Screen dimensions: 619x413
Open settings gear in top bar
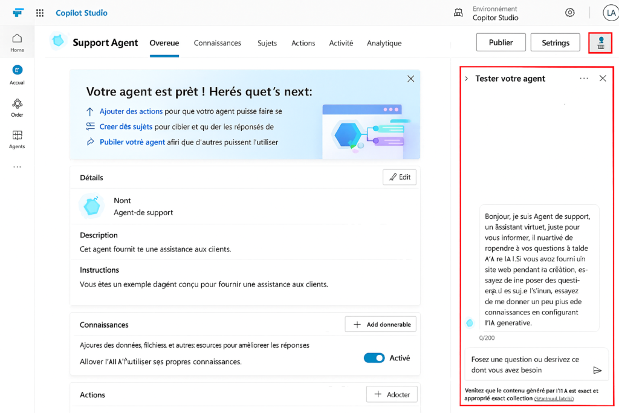(x=569, y=13)
